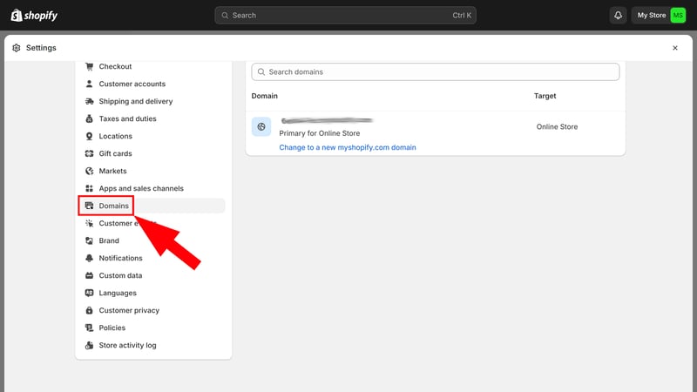Screen dimensions: 697x392
Task: Click the Primary for Online Store text
Action: (x=320, y=133)
